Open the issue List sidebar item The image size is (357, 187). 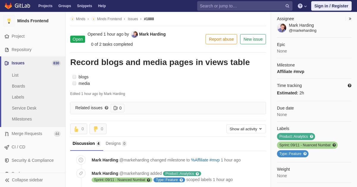tap(15, 75)
